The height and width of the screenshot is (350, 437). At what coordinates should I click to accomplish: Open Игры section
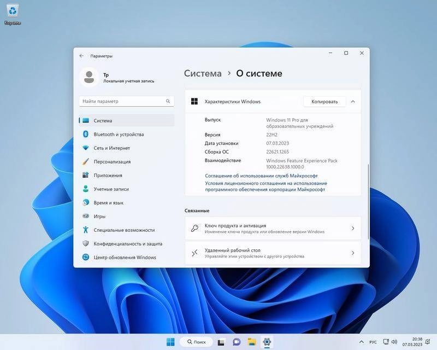tap(127, 217)
